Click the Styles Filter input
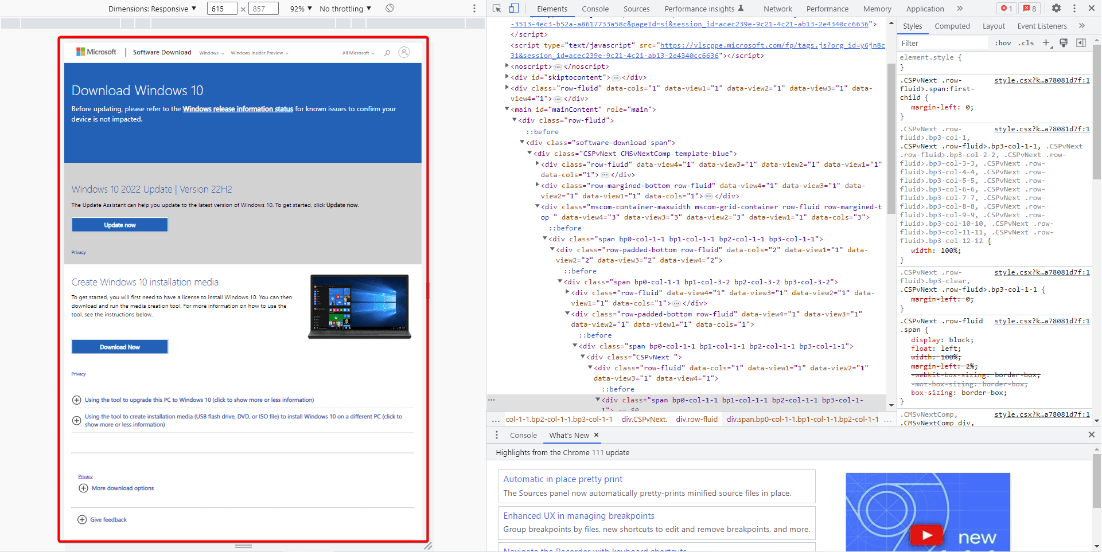Image resolution: width=1102 pixels, height=552 pixels. click(944, 43)
